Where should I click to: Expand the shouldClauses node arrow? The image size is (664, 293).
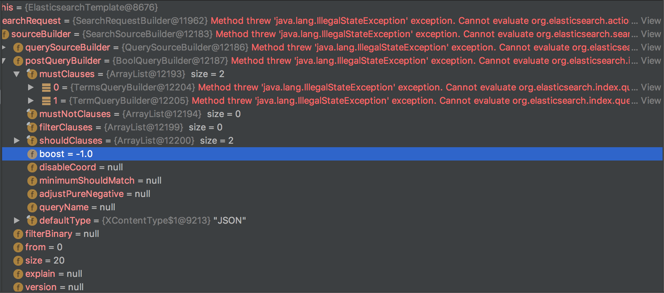16,141
